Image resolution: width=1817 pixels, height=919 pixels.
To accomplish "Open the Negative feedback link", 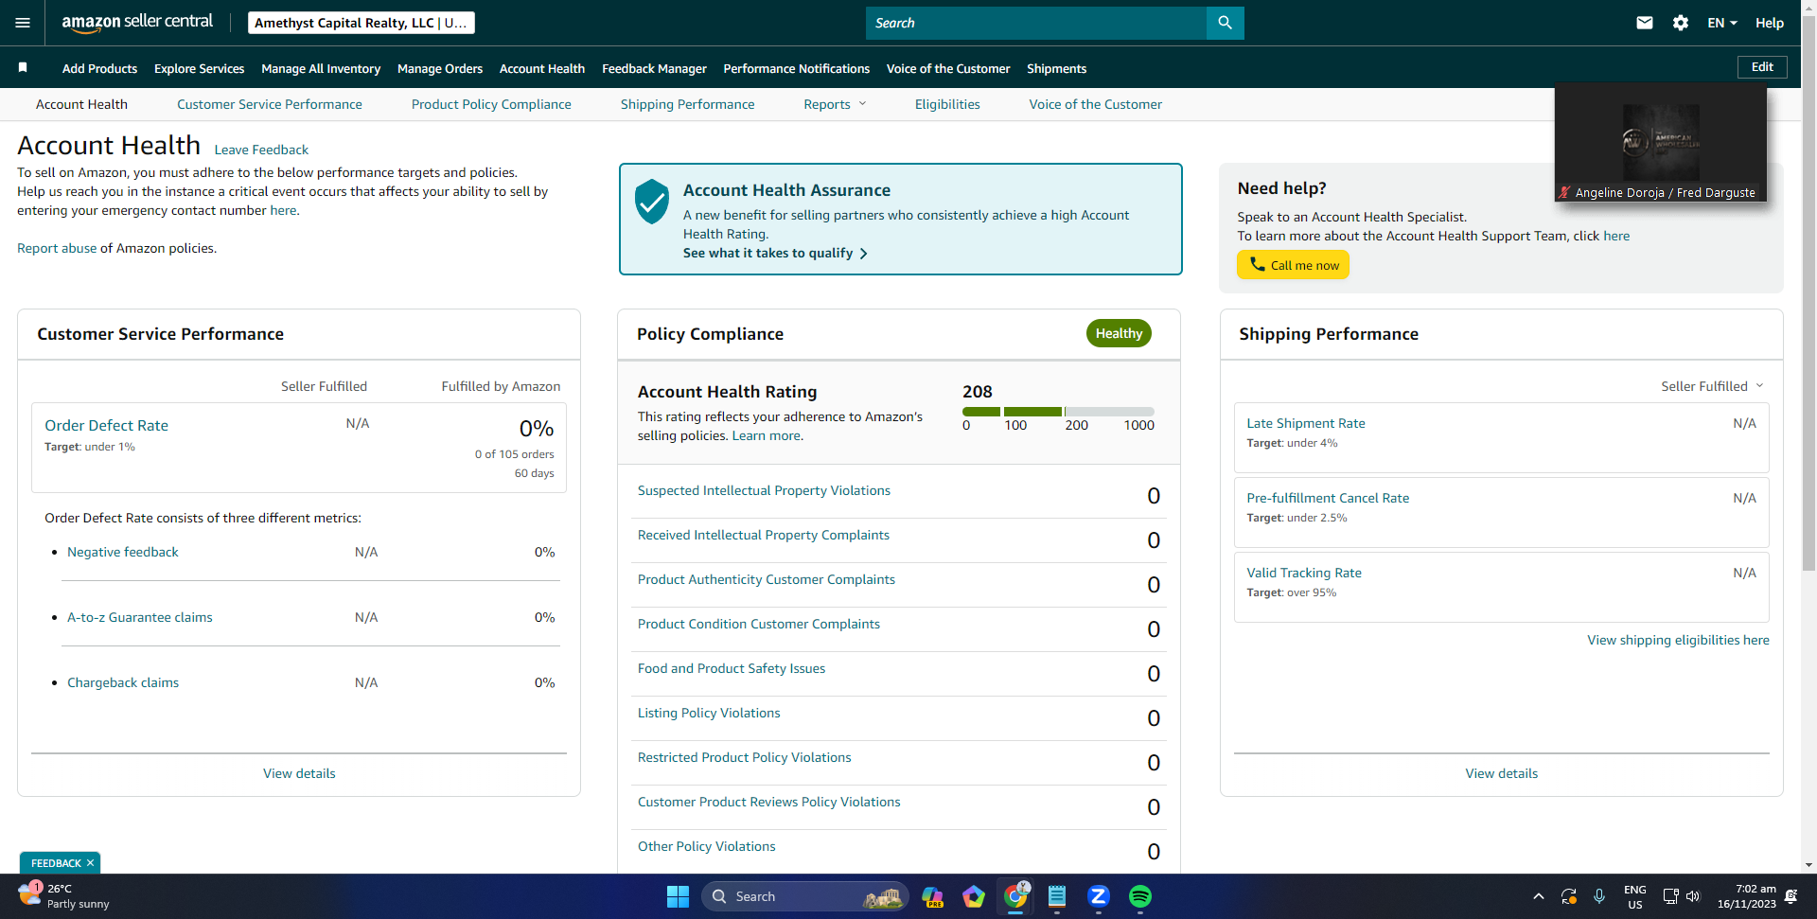I will [122, 552].
